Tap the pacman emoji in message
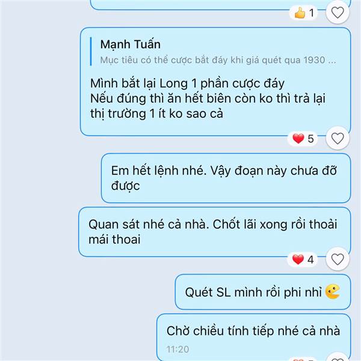This screenshot has height=361, width=361. [x=333, y=292]
